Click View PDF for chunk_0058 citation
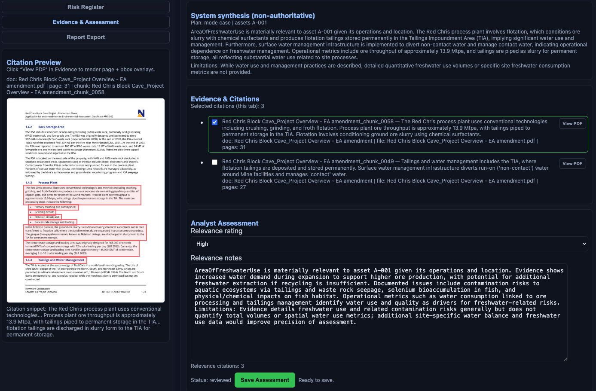 coord(572,124)
